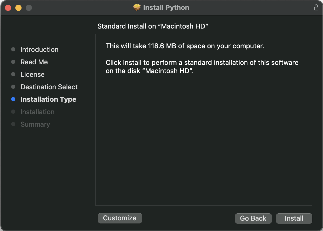The width and height of the screenshot is (323, 231).
Task: Click the License step bullet
Action: [14, 74]
